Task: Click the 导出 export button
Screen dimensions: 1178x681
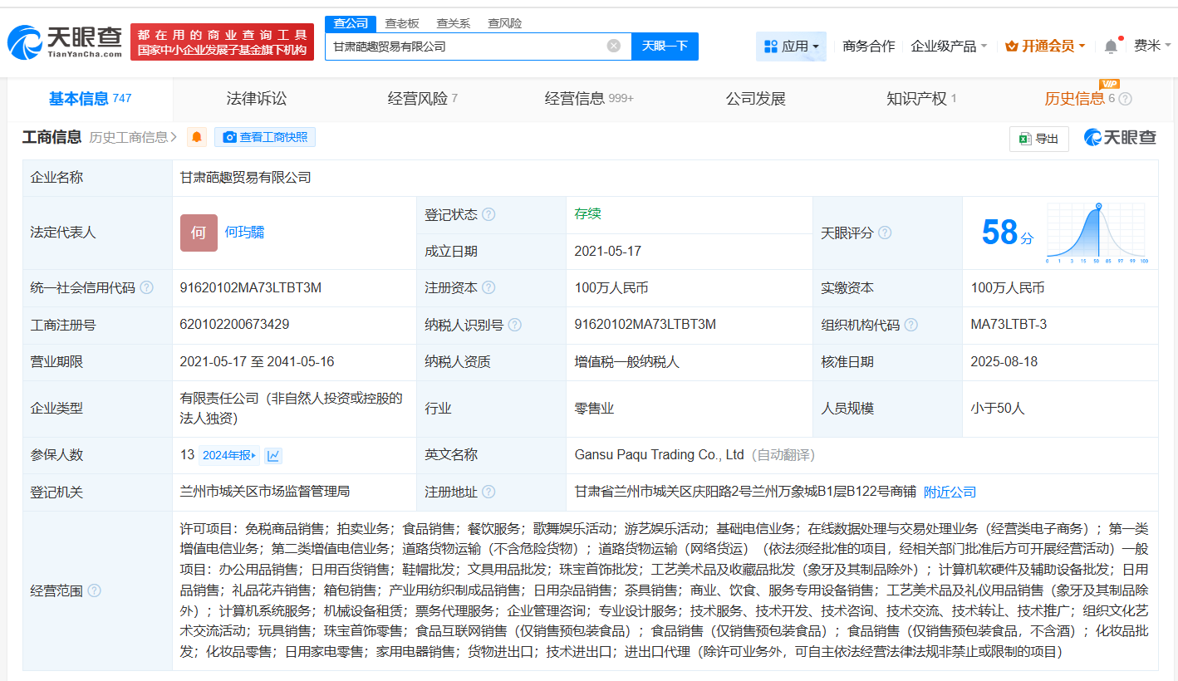Action: pos(1038,139)
